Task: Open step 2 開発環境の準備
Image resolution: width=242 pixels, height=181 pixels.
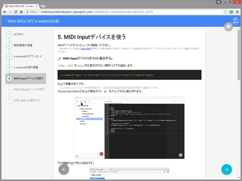Action: [x=19, y=45]
